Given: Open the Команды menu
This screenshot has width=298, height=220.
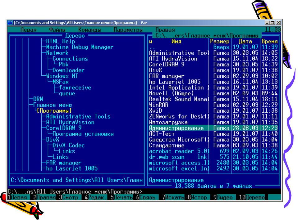Looking at the screenshot, I should tap(89, 30).
